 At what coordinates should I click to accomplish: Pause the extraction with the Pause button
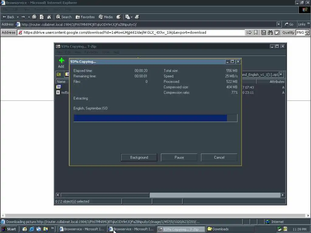179,157
